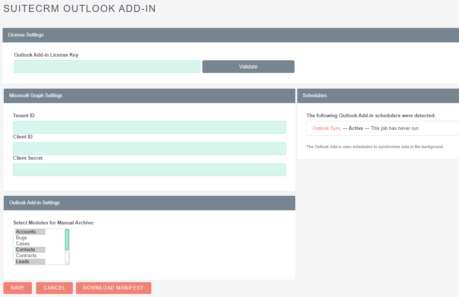
Task: Click the Client ID input field
Action: coord(150,148)
